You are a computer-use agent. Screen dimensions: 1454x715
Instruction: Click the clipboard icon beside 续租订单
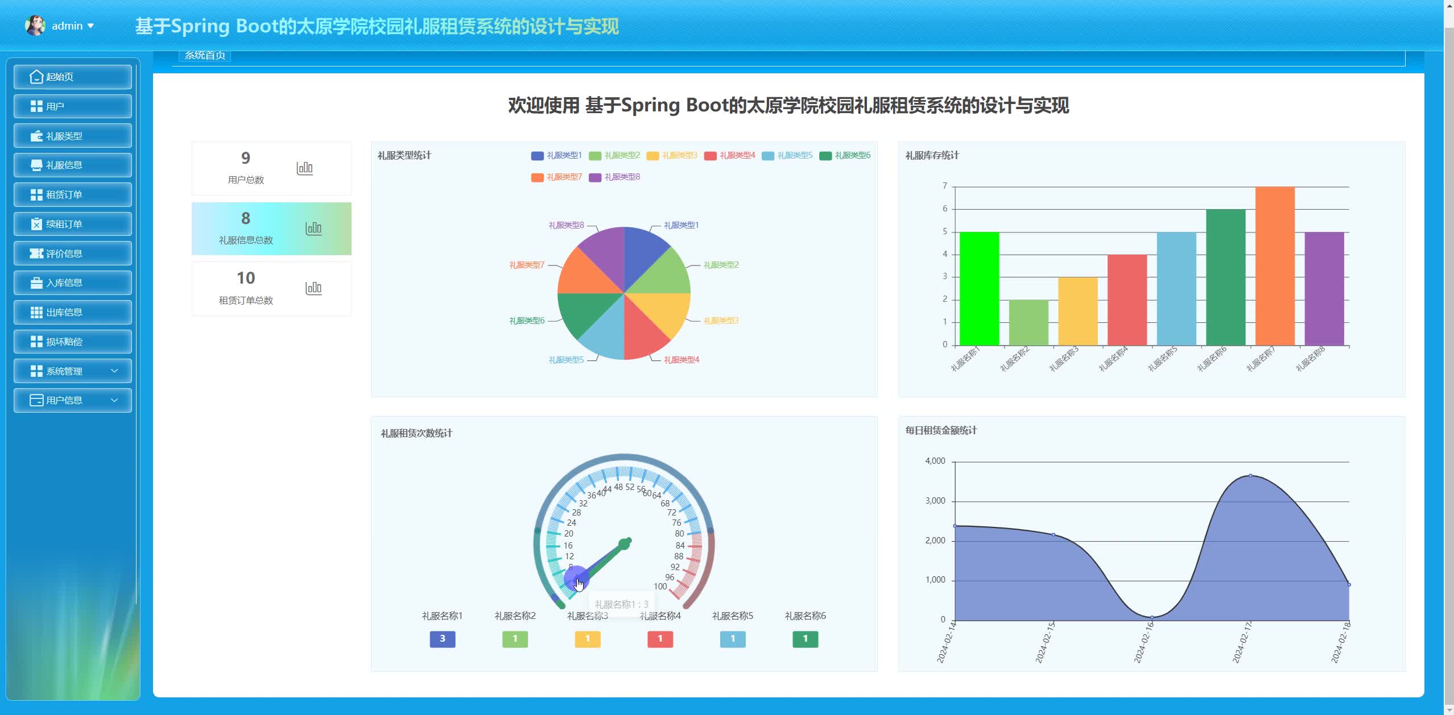click(x=36, y=224)
